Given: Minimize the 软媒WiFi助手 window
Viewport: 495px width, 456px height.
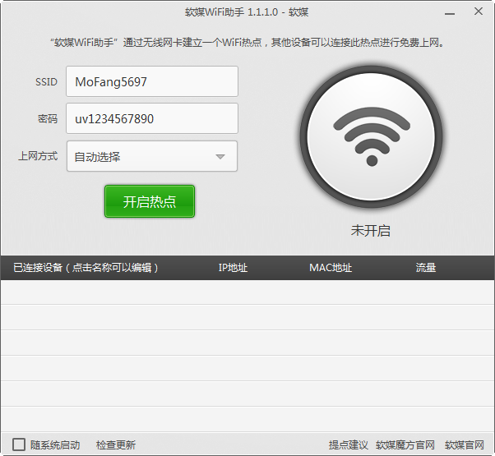Looking at the screenshot, I should pos(450,13).
